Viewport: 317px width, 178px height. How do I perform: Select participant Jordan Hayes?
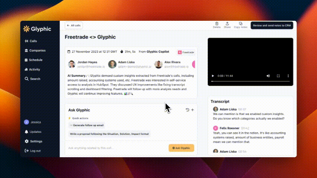coord(87,64)
